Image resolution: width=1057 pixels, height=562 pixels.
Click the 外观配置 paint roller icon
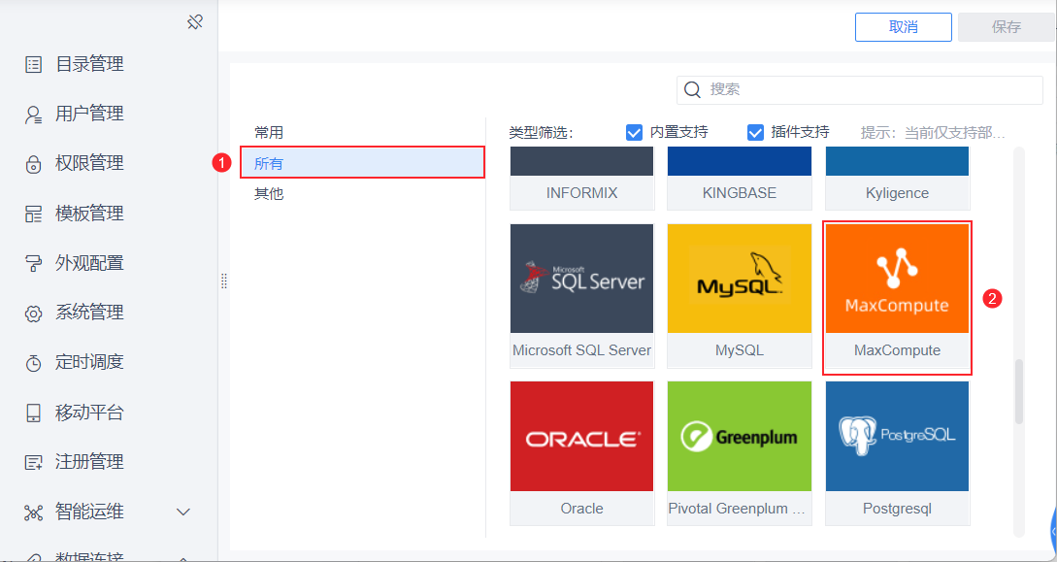33,263
